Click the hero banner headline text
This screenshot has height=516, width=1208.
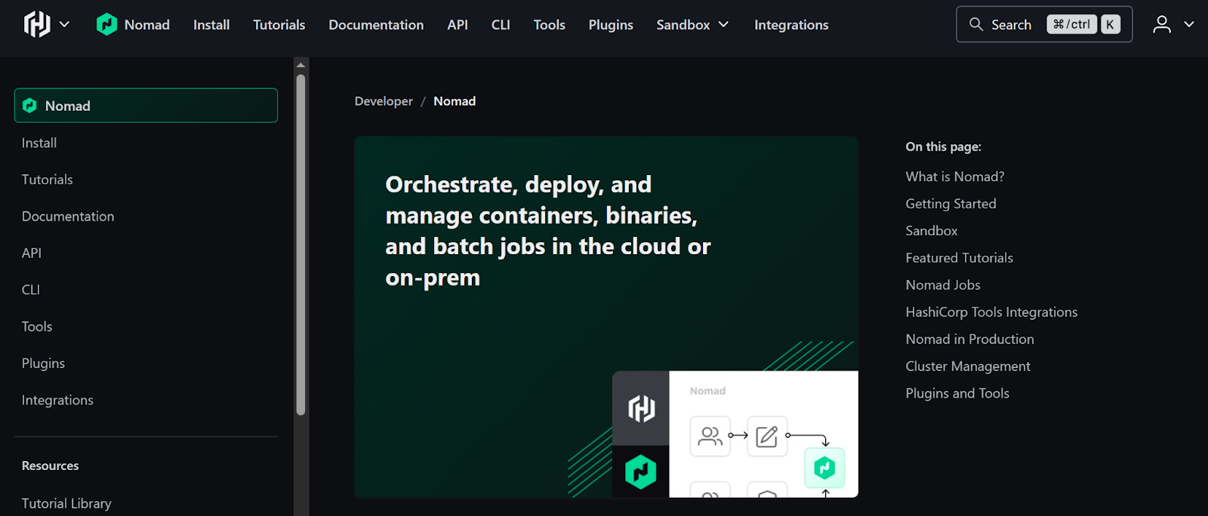pyautogui.click(x=548, y=231)
